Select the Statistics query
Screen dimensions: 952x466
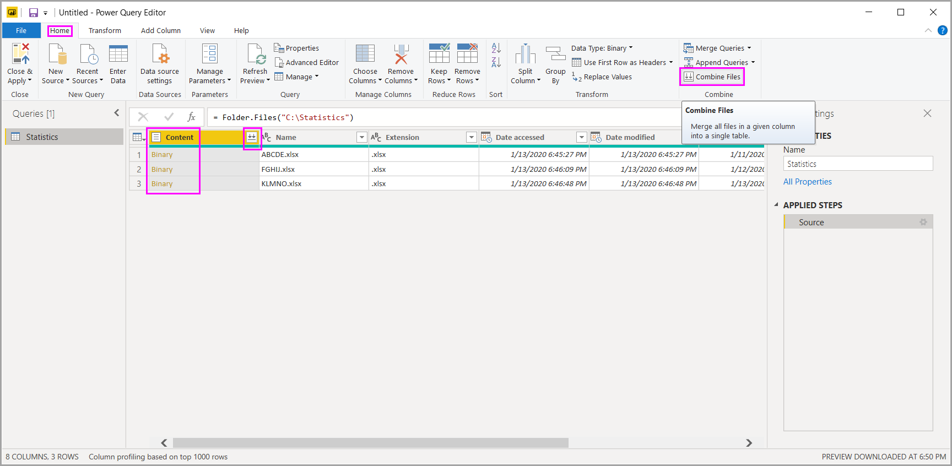(64, 137)
